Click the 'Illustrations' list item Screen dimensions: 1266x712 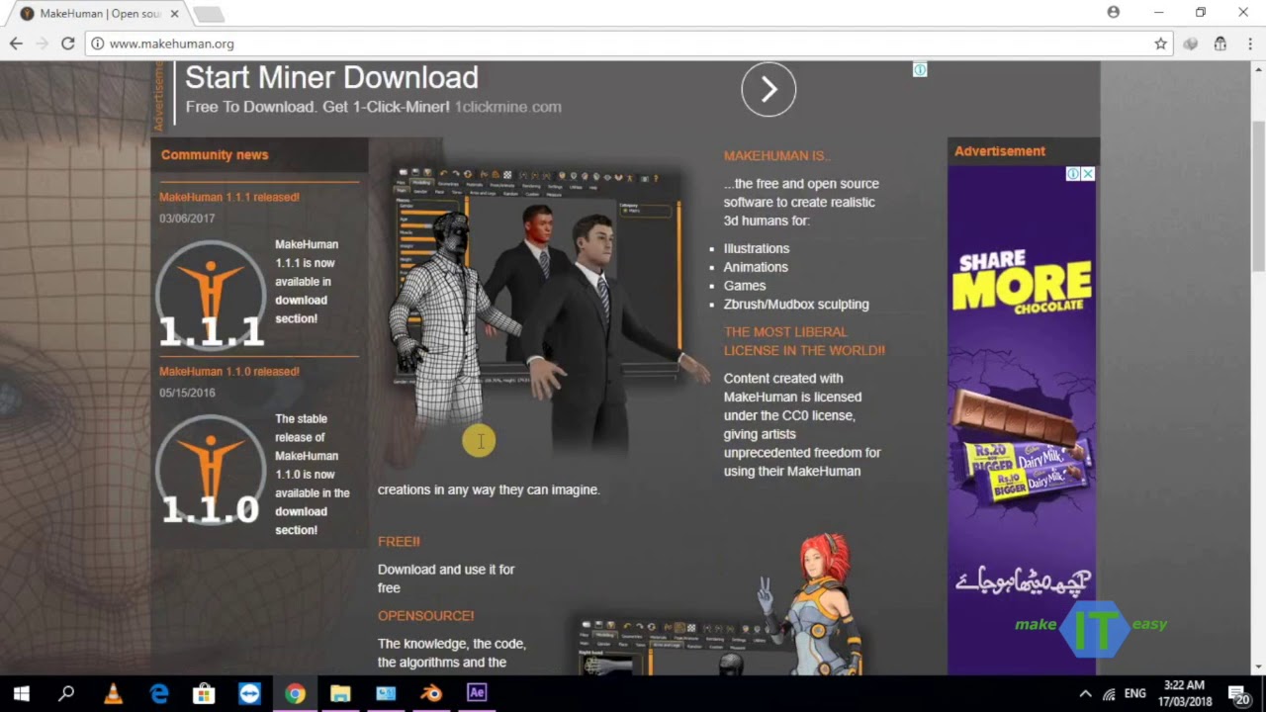(x=757, y=248)
